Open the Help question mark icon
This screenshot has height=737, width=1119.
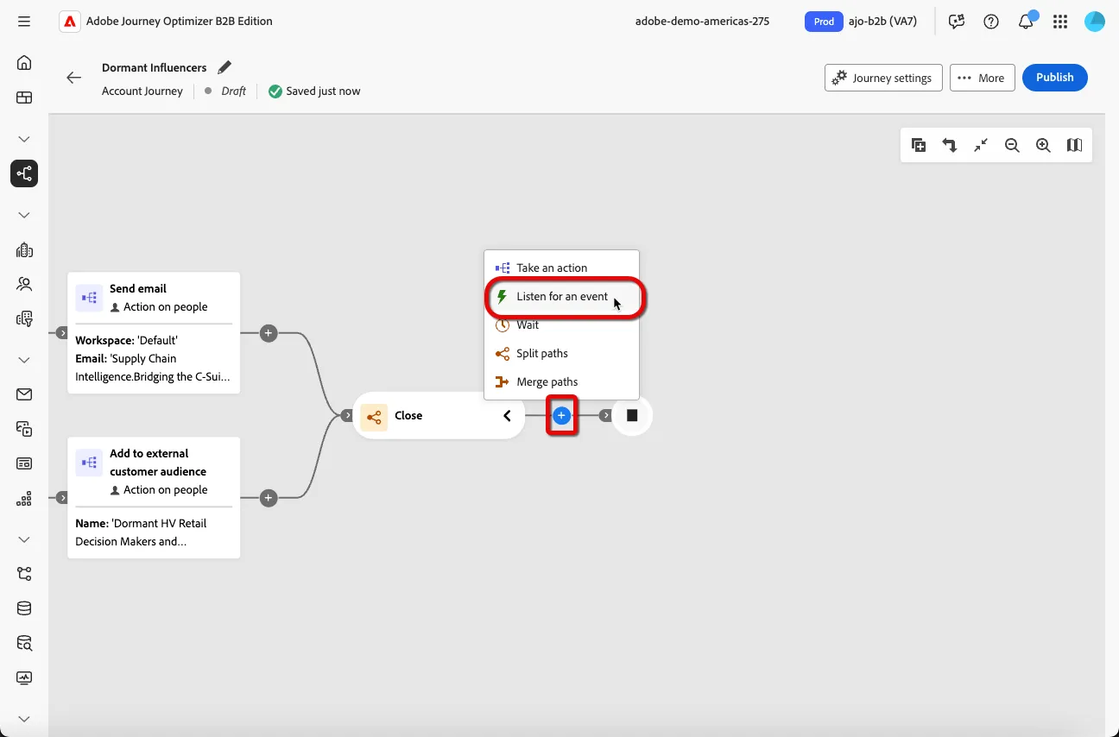(991, 22)
